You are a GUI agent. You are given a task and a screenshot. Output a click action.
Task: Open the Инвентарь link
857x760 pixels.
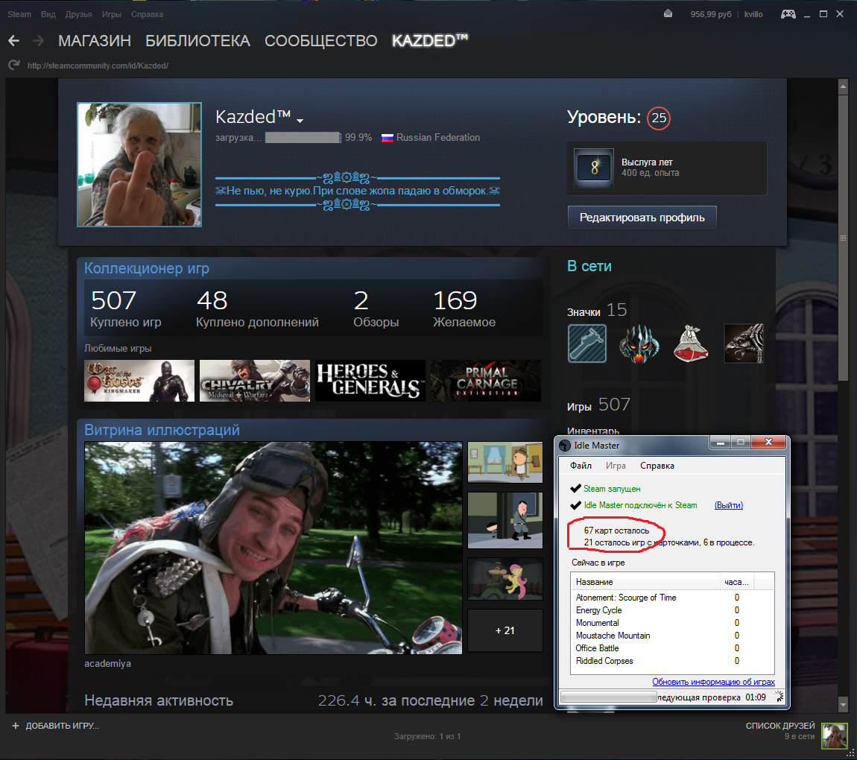pos(593,431)
